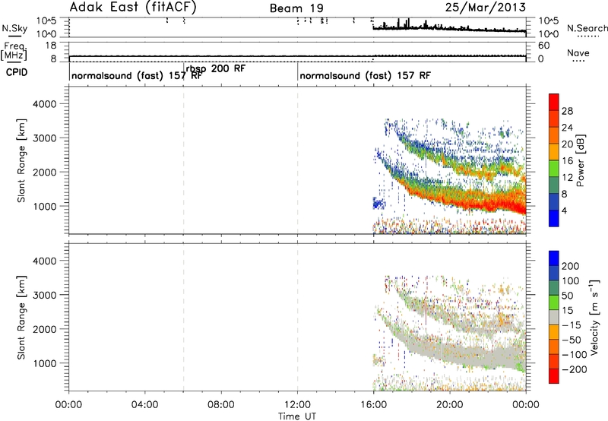Viewport: 608px width, 421px height.
Task: Click 'Slant Range [km]' label of velocity panel
Action: (21, 318)
